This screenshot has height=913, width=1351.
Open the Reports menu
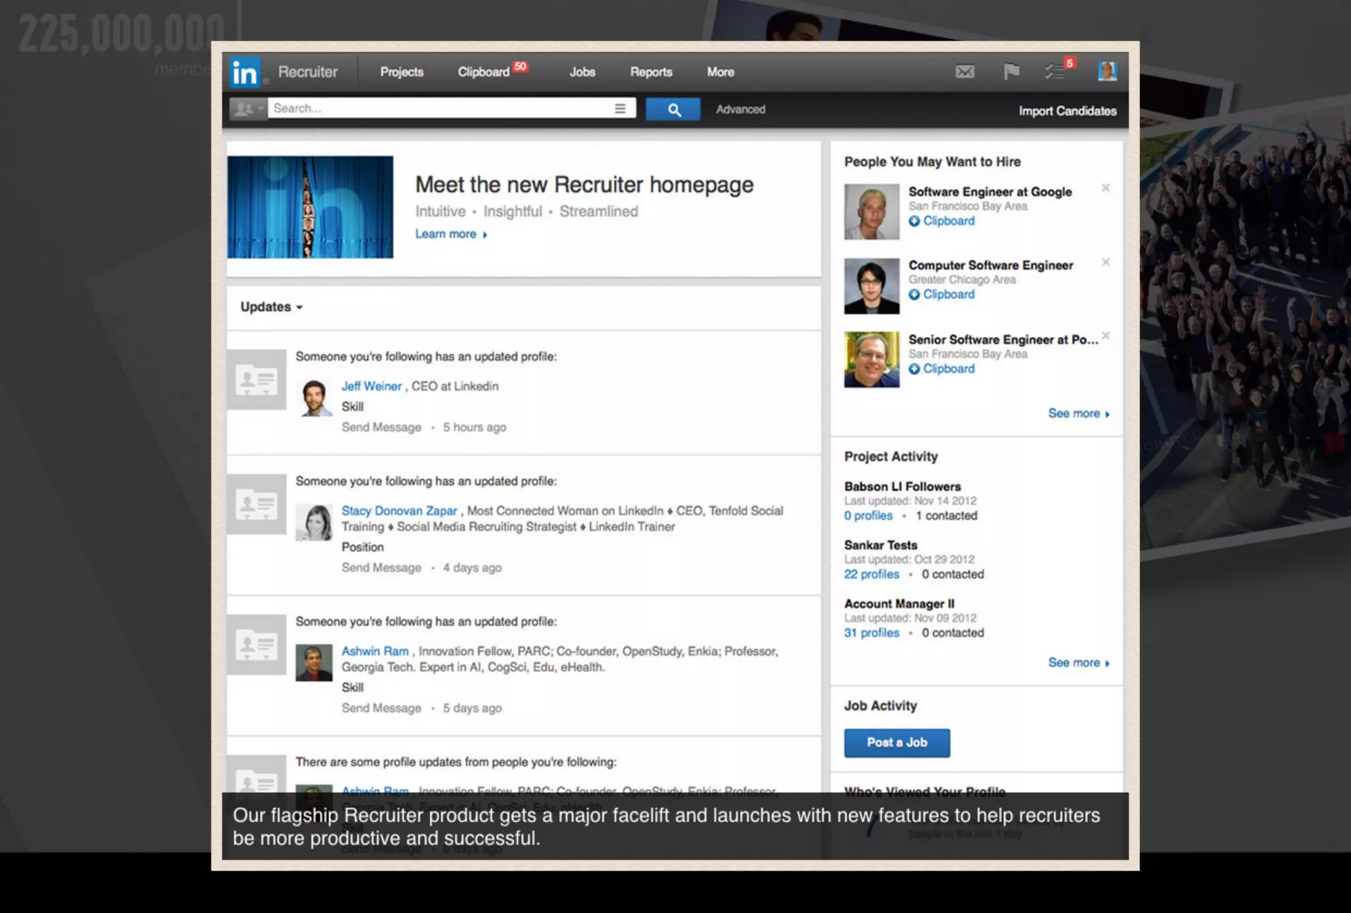[x=651, y=72]
